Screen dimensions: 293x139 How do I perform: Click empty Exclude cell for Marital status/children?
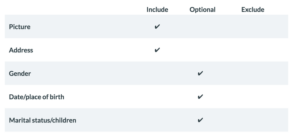(253, 120)
